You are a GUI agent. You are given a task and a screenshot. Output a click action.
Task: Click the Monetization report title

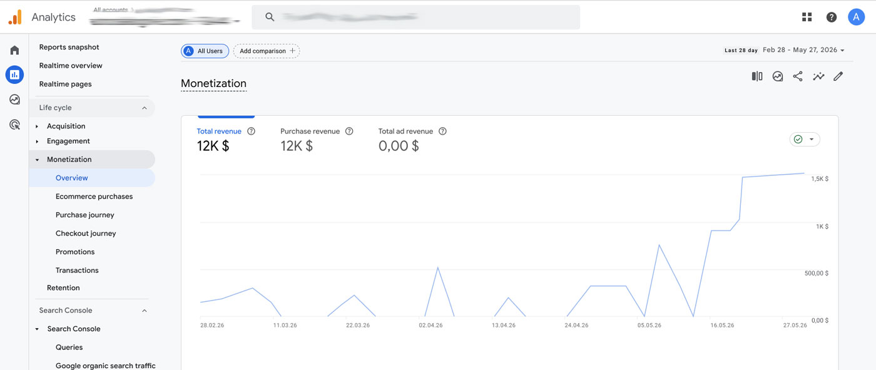pos(213,83)
